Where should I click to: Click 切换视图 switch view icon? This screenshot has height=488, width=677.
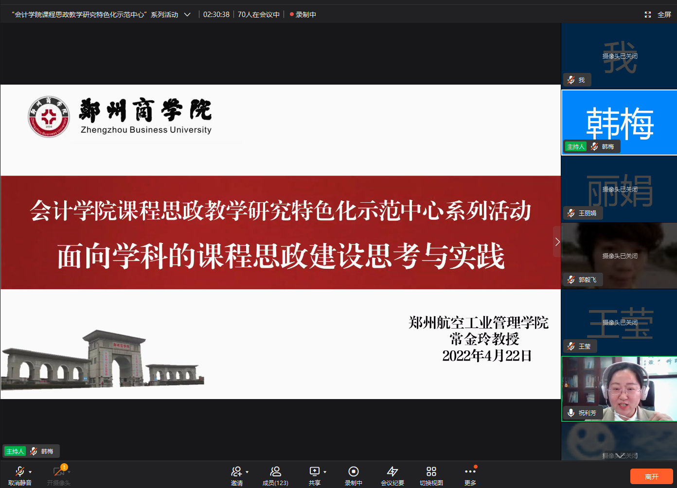coord(431,472)
